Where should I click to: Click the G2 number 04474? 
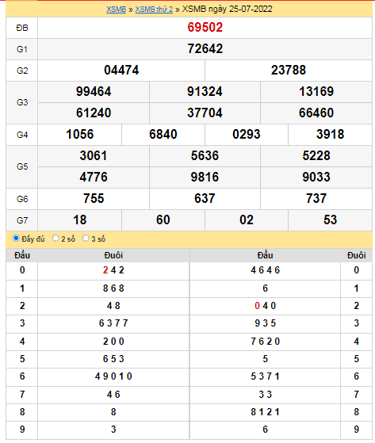click(121, 70)
